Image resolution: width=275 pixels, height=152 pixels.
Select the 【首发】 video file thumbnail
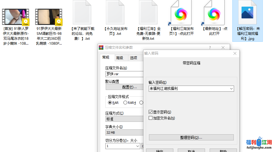16,17
